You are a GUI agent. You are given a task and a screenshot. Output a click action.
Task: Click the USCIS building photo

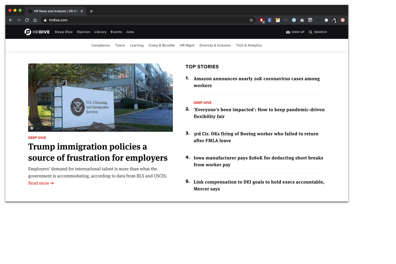coord(101,97)
